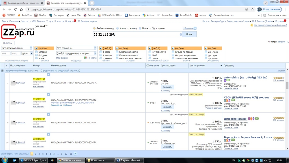Bookmark this page with the star icon
289x163 pixels.
[x=253, y=9]
